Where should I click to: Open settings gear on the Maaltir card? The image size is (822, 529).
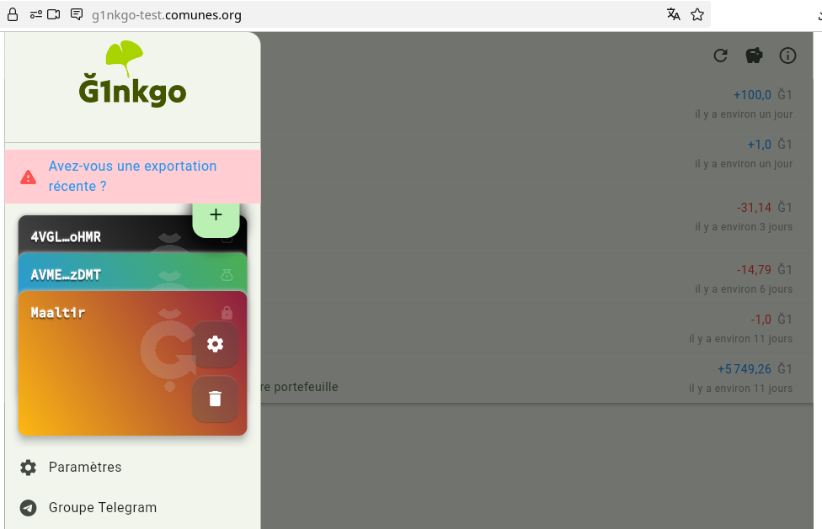point(215,344)
